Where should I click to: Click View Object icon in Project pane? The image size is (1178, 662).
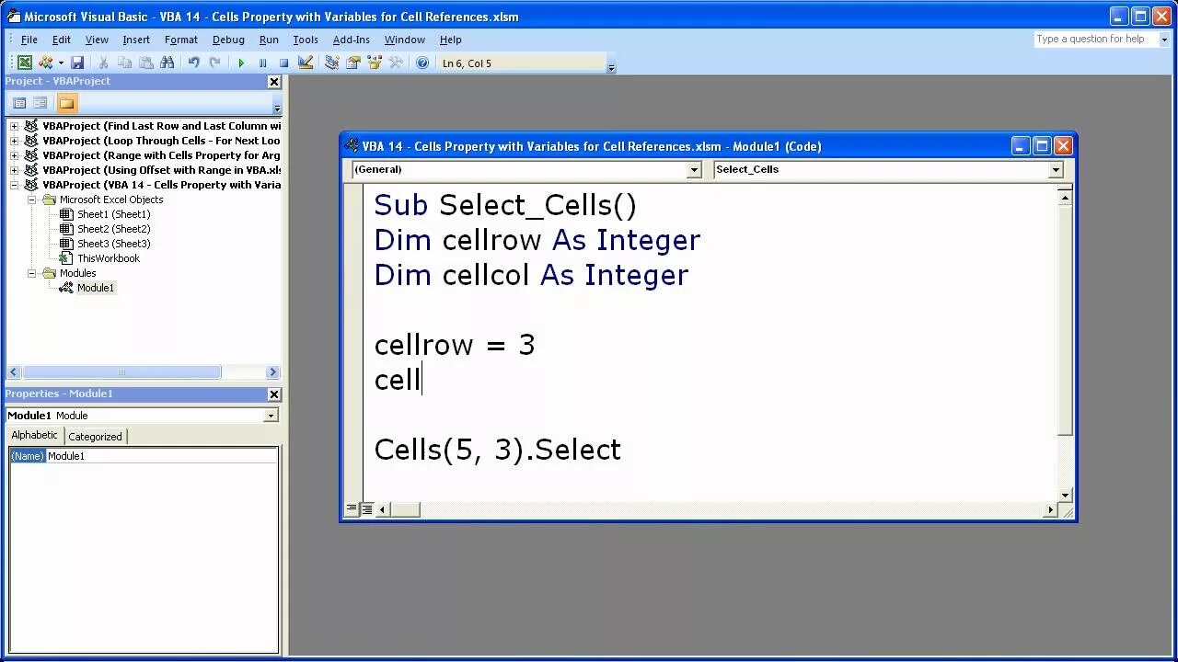click(40, 103)
